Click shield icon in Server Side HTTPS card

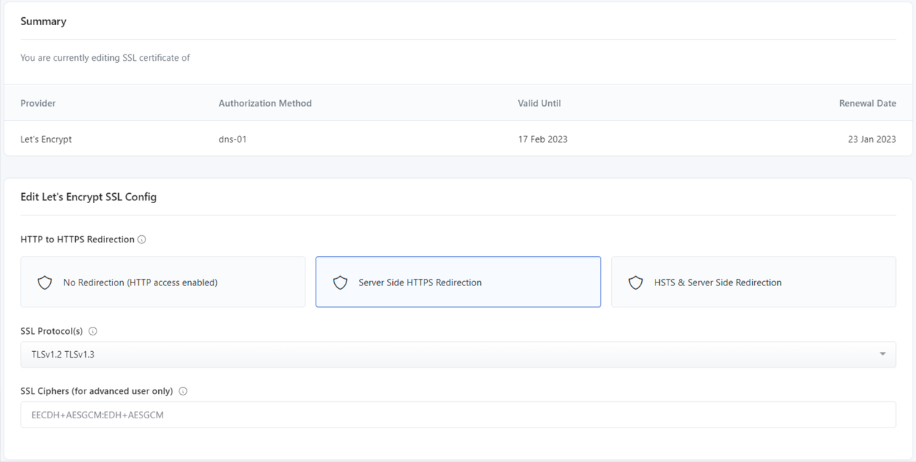click(341, 282)
